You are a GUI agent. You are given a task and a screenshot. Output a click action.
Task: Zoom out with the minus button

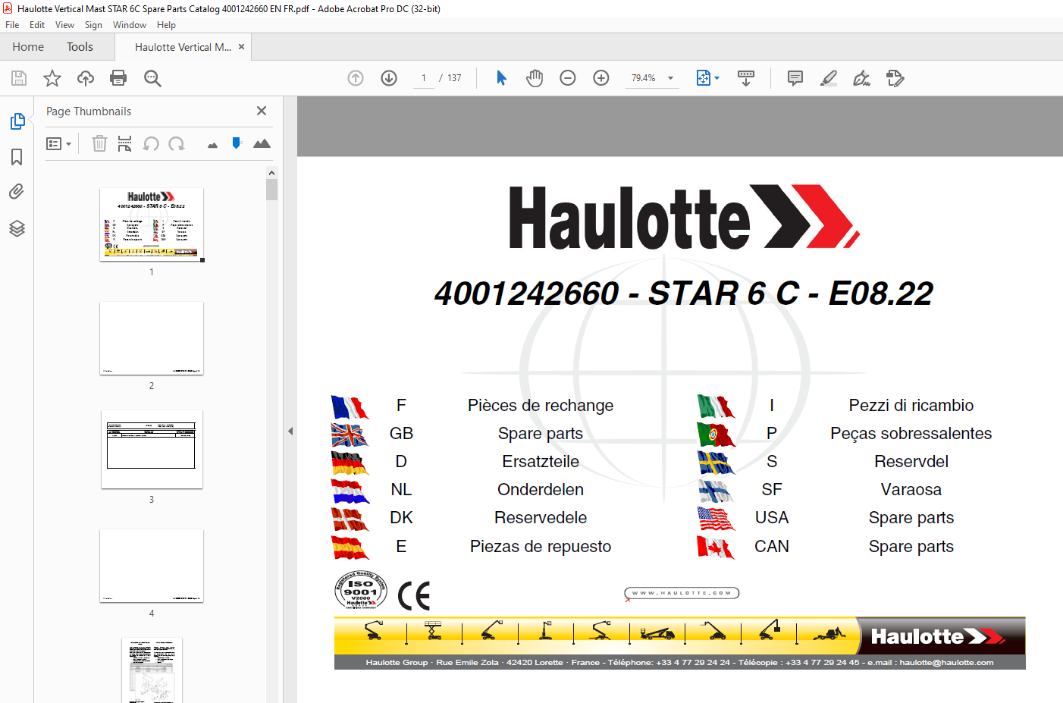tap(568, 78)
